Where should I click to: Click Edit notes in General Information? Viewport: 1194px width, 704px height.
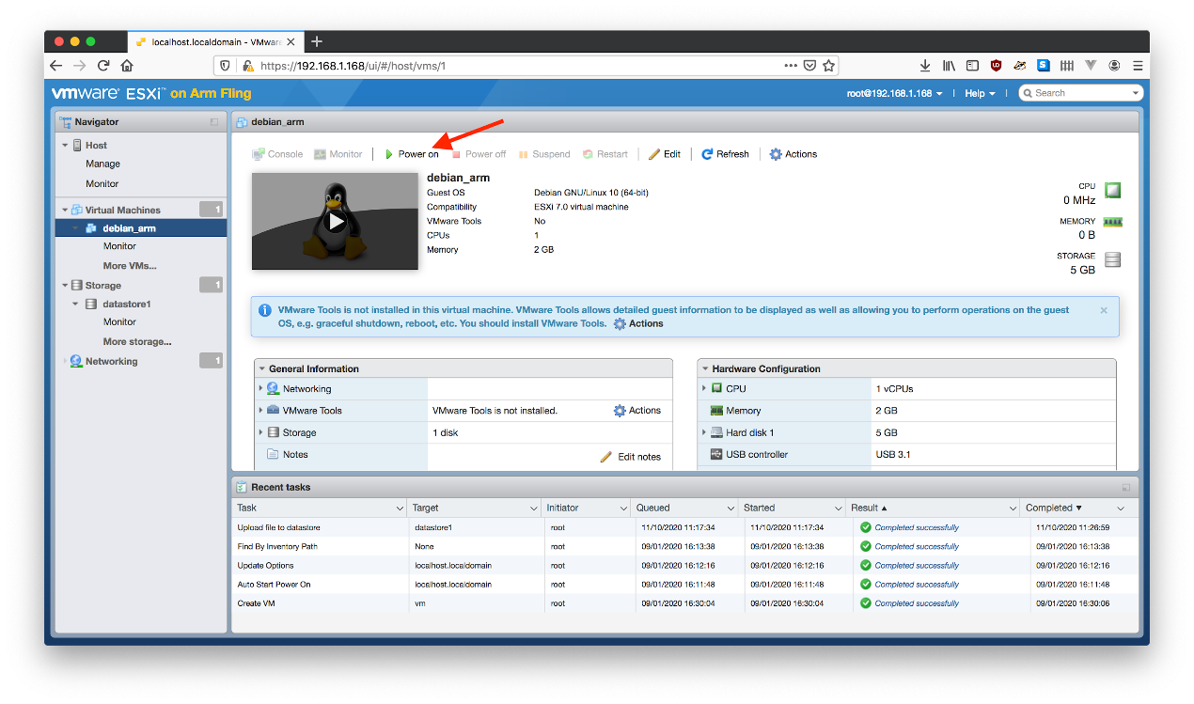(631, 457)
